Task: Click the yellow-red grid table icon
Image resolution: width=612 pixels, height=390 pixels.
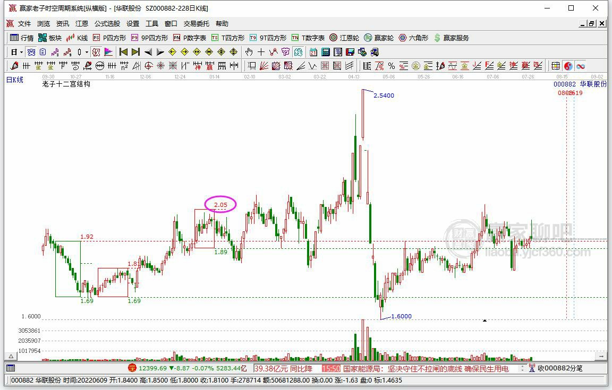Action: point(555,66)
